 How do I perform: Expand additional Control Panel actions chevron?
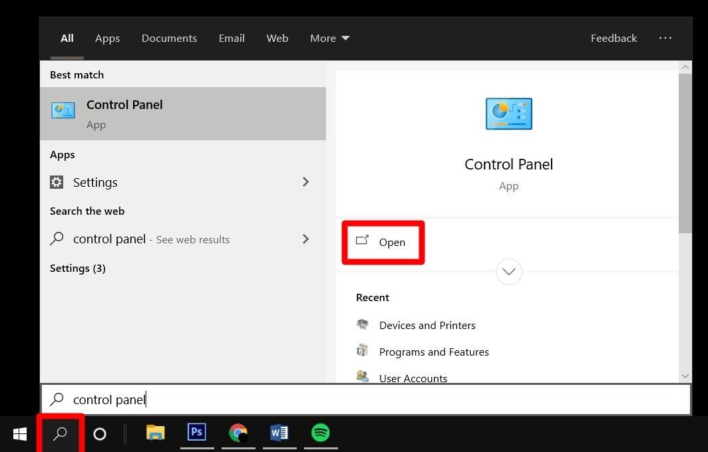(x=508, y=271)
